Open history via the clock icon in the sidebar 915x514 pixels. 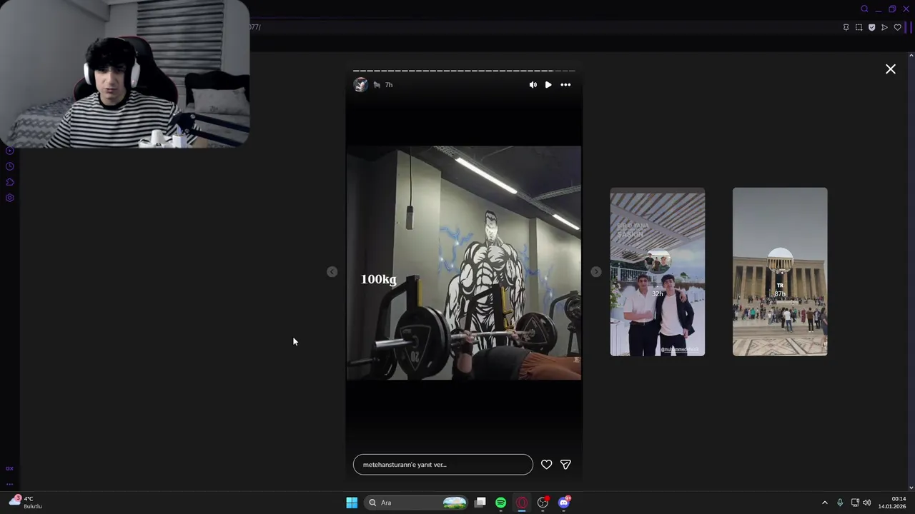tap(10, 166)
